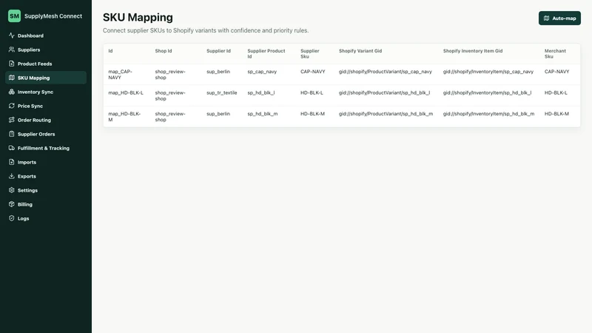Image resolution: width=592 pixels, height=333 pixels.
Task: Click the Order Routing route icon
Action: 12,120
